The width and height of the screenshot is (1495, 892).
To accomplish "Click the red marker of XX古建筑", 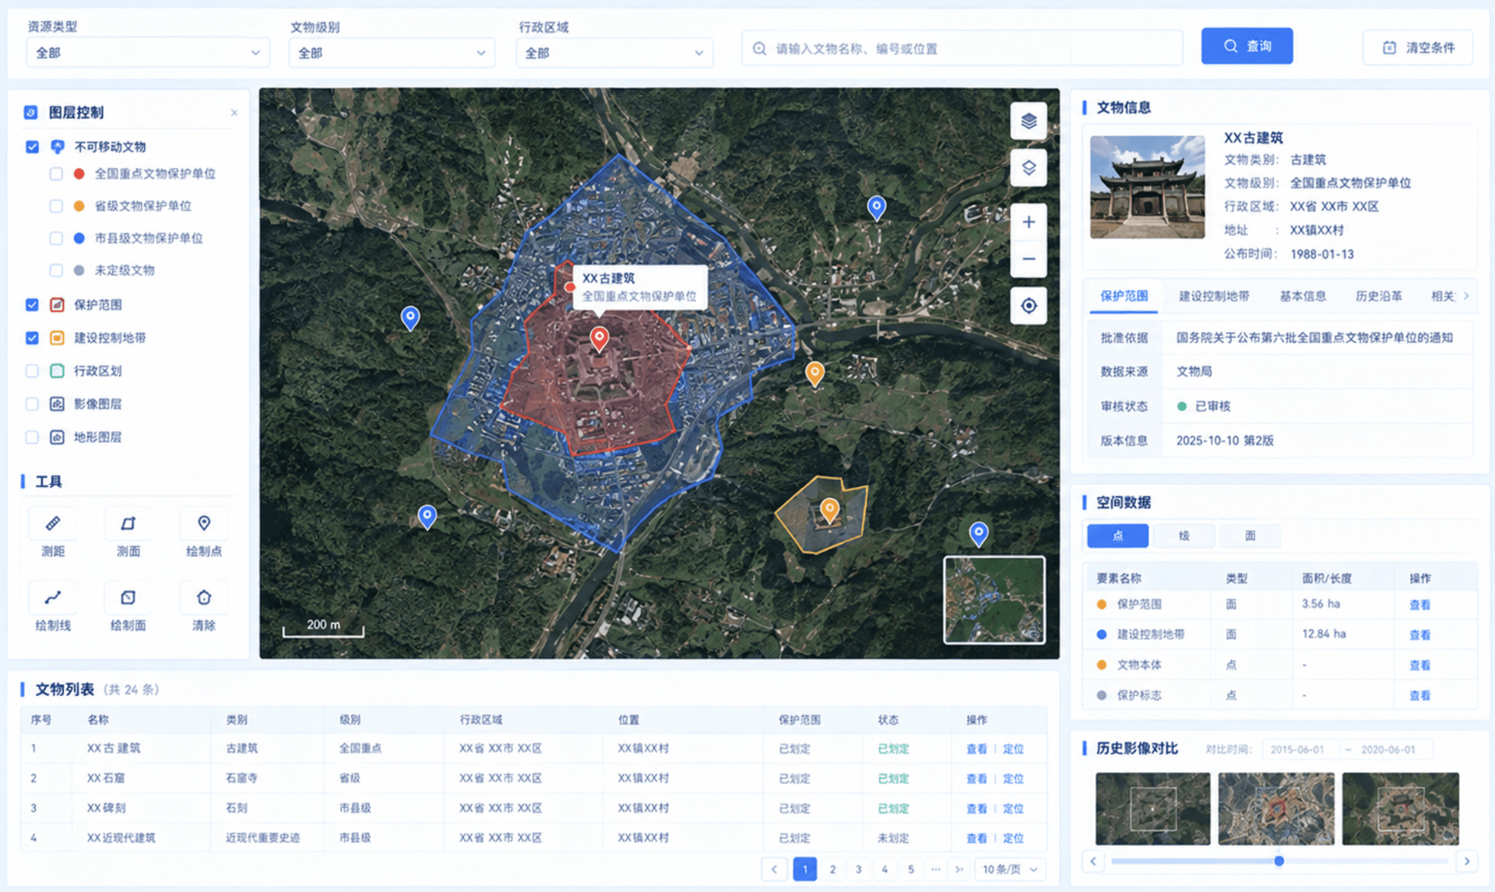I will pos(599,339).
